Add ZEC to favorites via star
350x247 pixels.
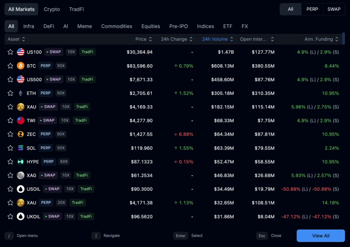point(10,134)
